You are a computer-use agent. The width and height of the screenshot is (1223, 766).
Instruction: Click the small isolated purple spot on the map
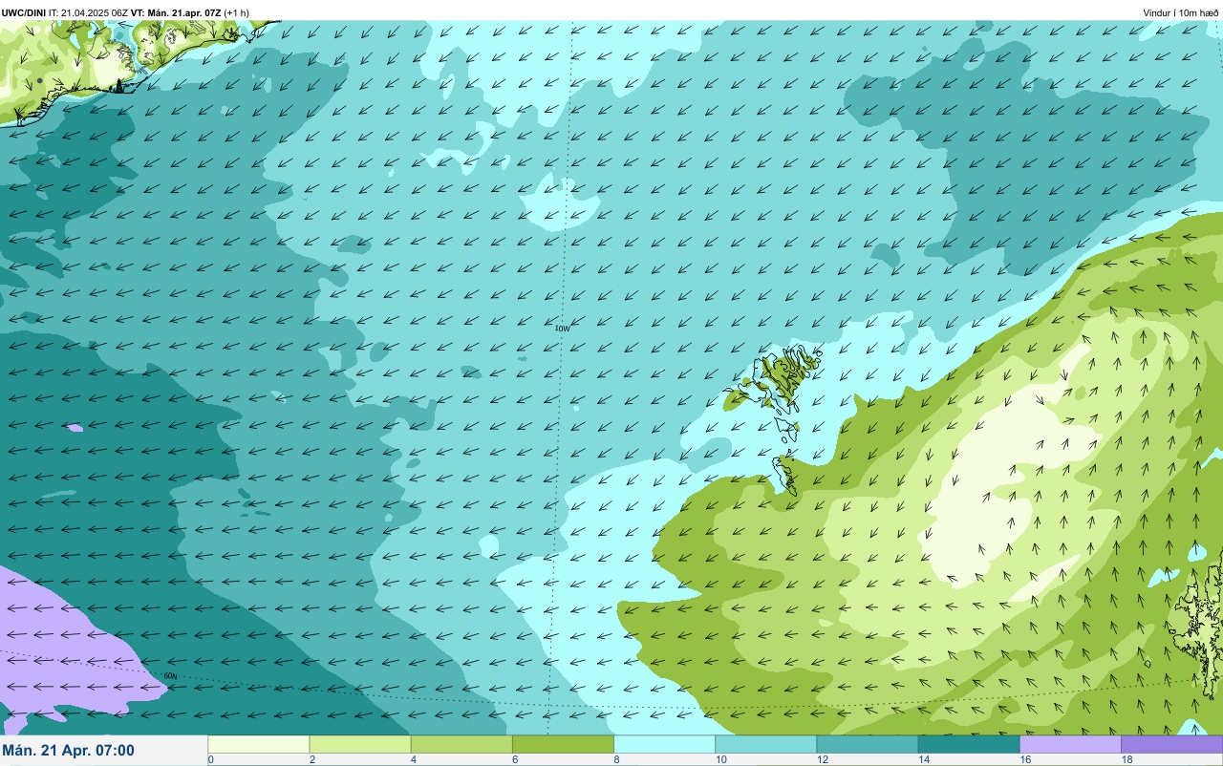75,428
